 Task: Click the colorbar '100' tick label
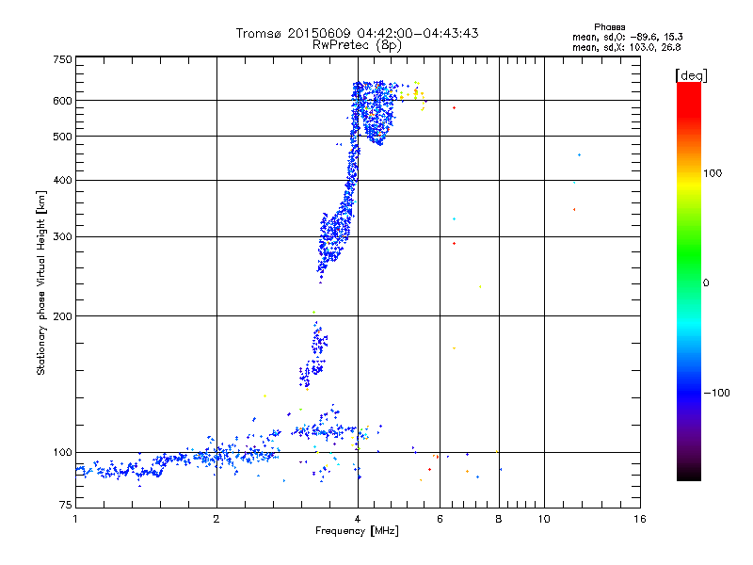(x=713, y=173)
